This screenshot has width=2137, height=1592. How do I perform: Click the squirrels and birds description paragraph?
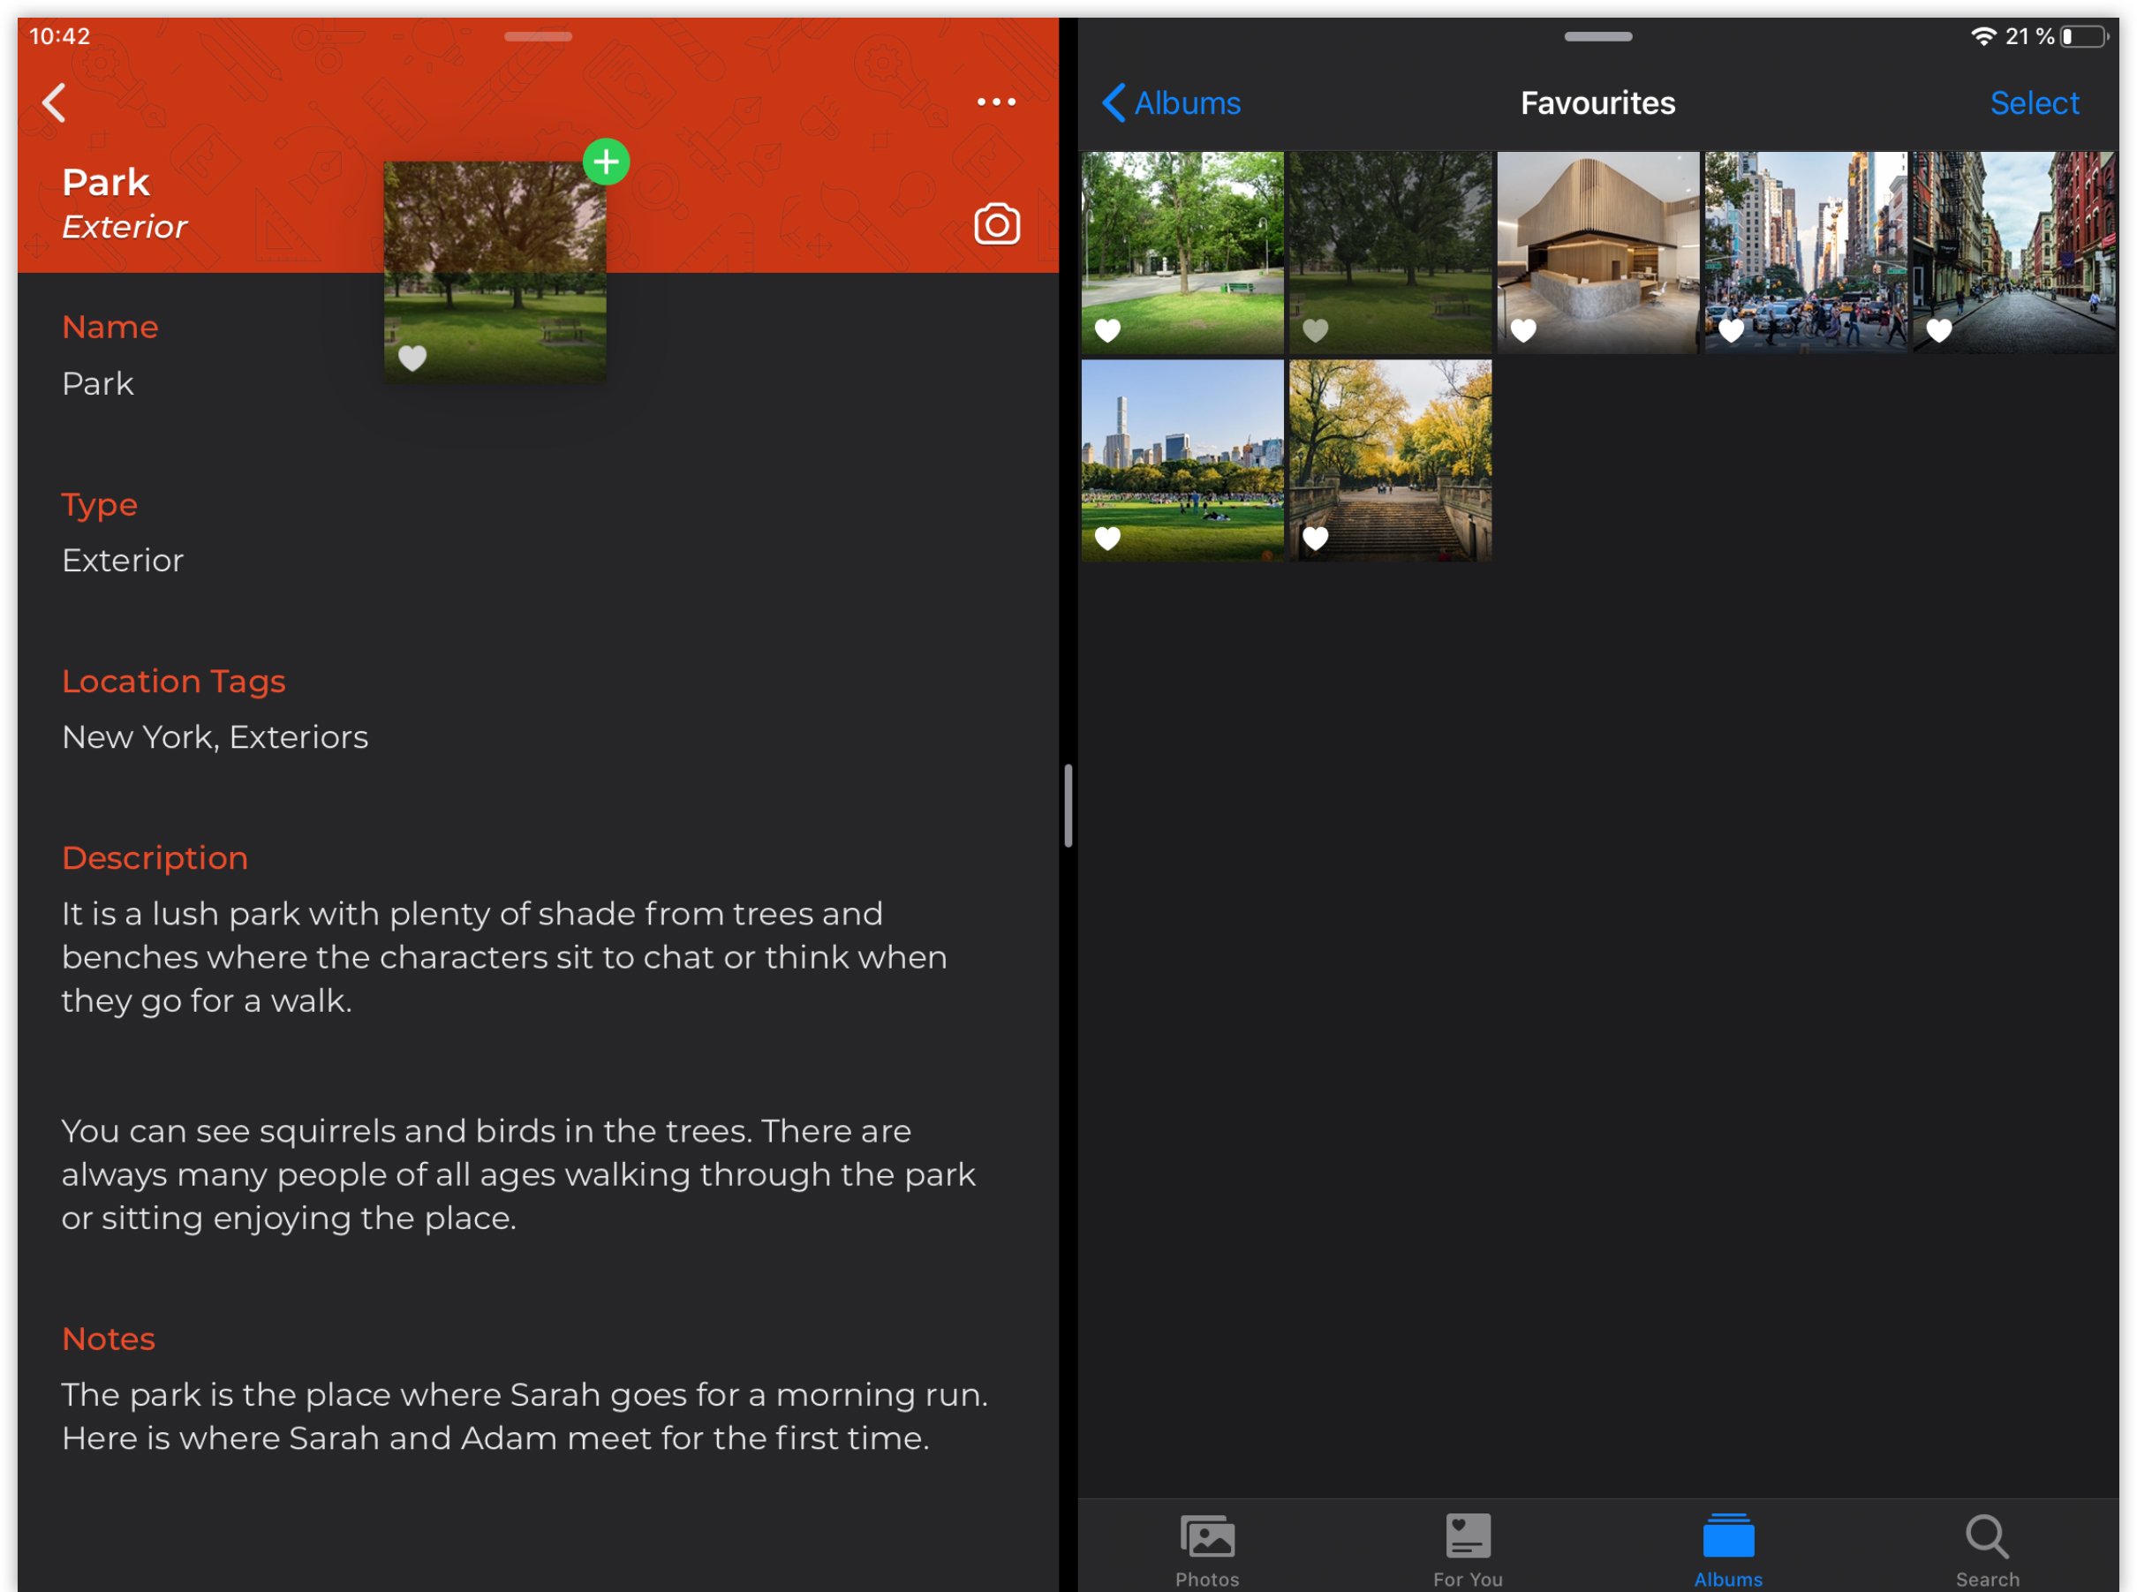[518, 1174]
